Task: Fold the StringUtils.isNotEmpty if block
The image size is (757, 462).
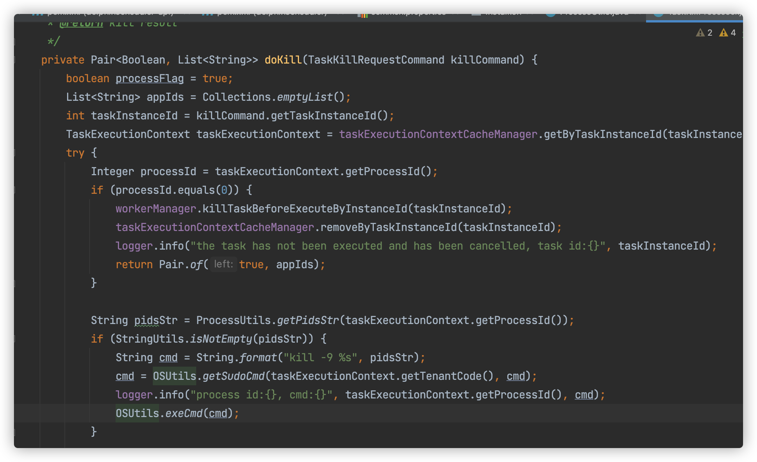Action: tap(15, 339)
